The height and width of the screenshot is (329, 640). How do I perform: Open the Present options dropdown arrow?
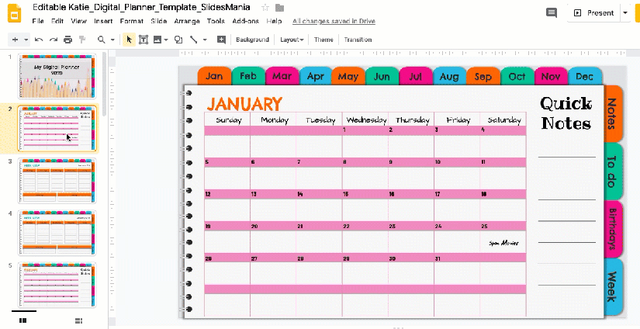625,13
